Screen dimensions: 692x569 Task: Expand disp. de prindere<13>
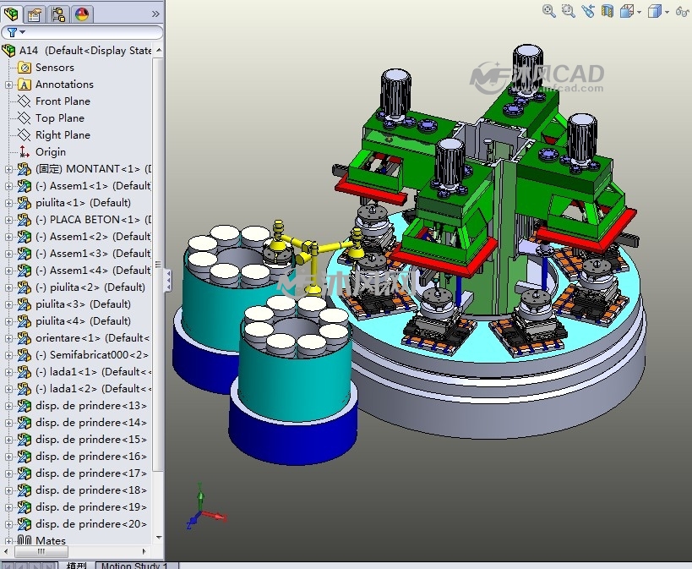[x=8, y=406]
